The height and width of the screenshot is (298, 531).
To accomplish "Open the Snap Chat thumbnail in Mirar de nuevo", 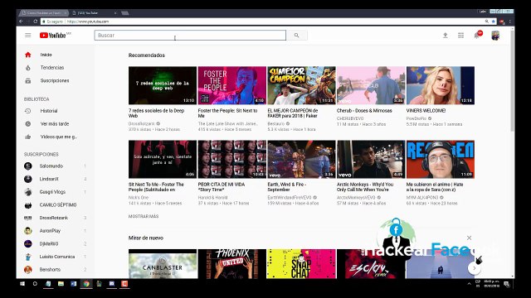I will 301,264.
